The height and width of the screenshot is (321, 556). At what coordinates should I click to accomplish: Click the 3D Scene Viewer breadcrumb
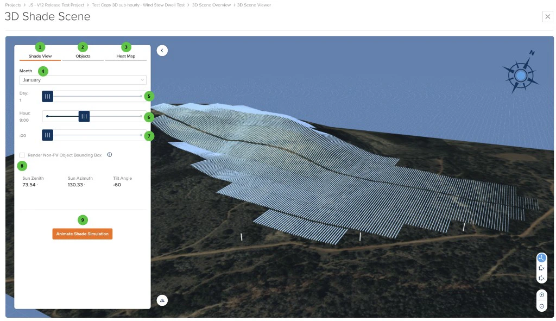pos(254,5)
